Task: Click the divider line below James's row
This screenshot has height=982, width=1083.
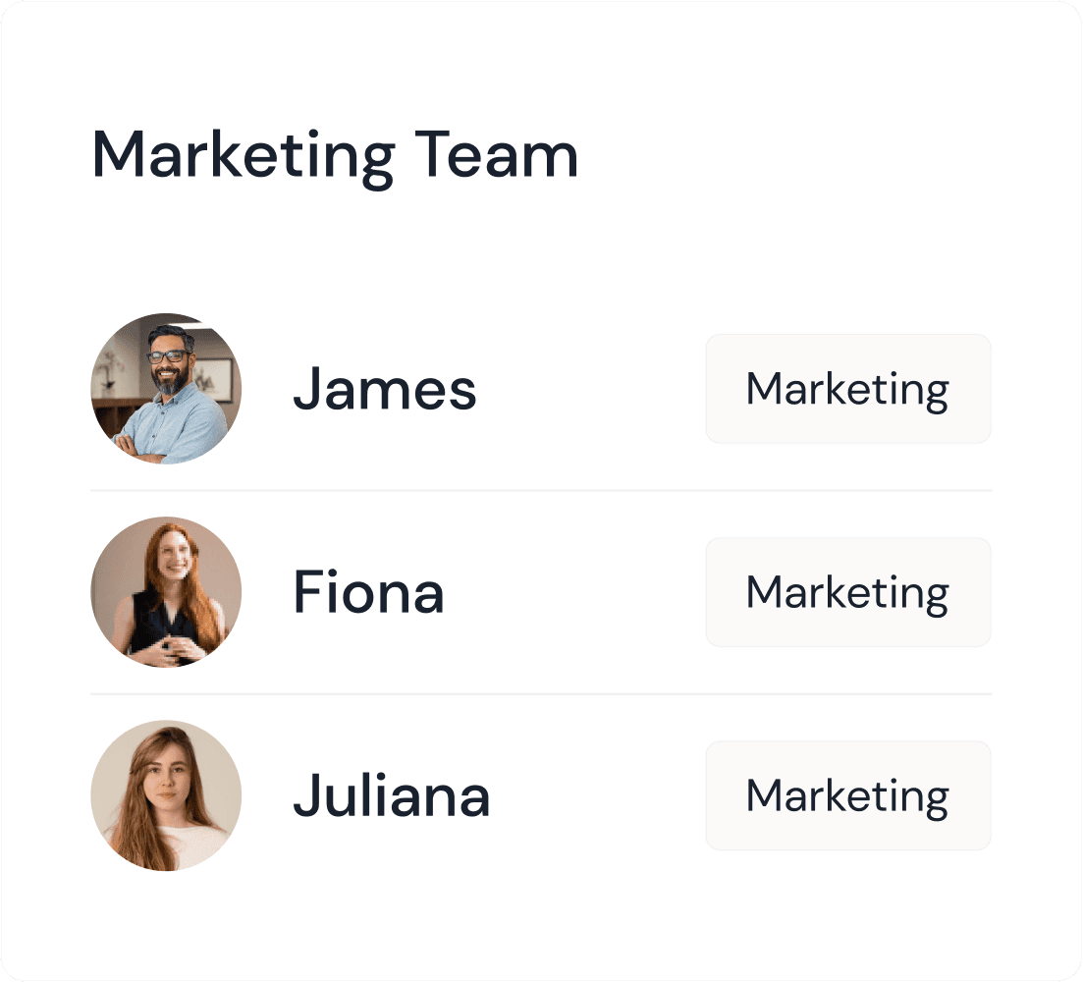Action: 541,490
